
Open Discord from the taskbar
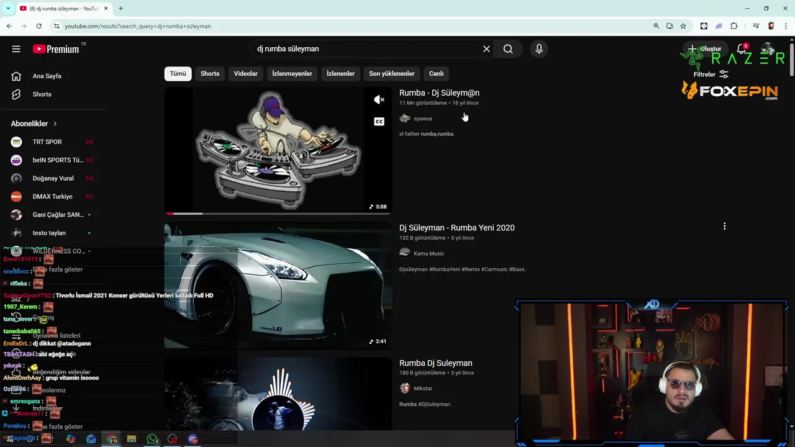click(193, 439)
